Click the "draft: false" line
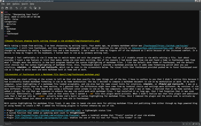The height and width of the screenshot is (126, 201). [x=11, y=20]
